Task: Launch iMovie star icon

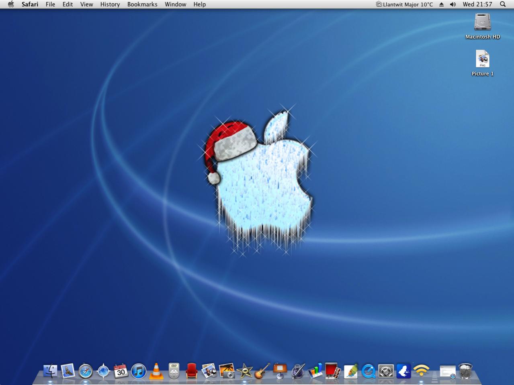Action: tap(244, 371)
